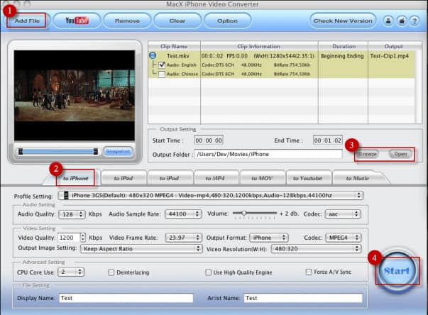Check the Audio: Chinese track checkbox
The image size is (428, 315).
pos(162,74)
